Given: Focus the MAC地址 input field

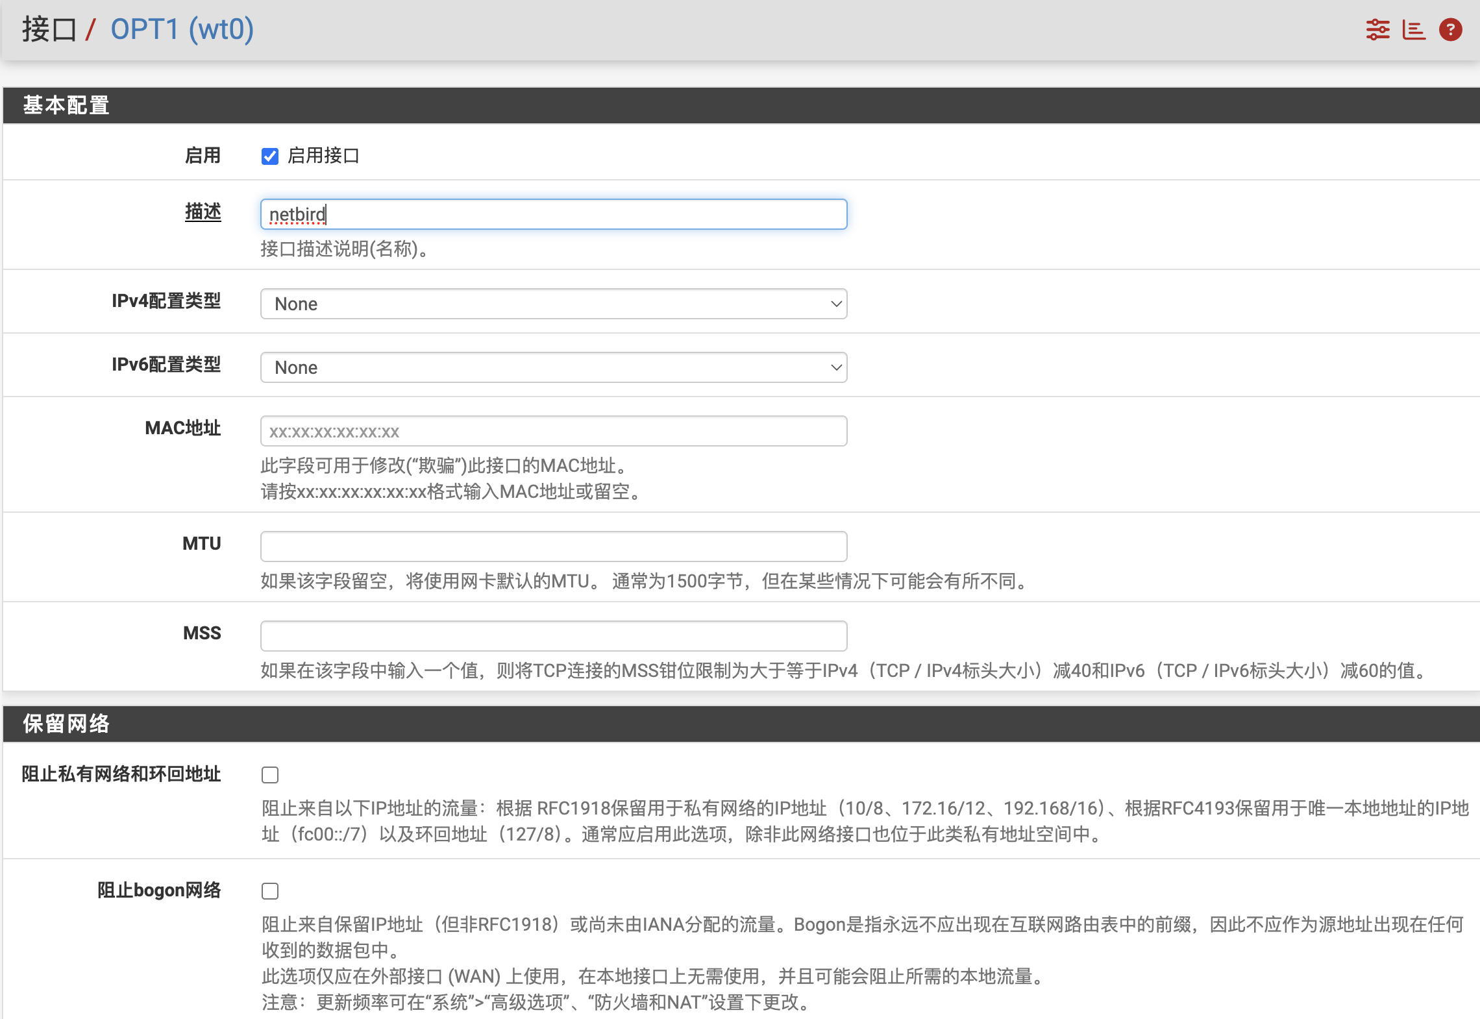Looking at the screenshot, I should 554,431.
